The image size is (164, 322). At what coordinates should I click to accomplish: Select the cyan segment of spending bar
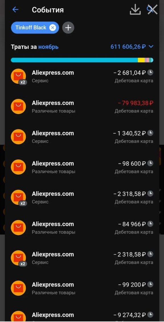(x=74, y=60)
